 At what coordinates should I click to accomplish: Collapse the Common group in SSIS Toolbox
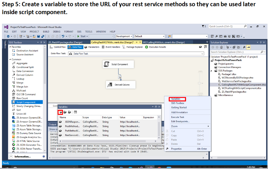point(10,60)
